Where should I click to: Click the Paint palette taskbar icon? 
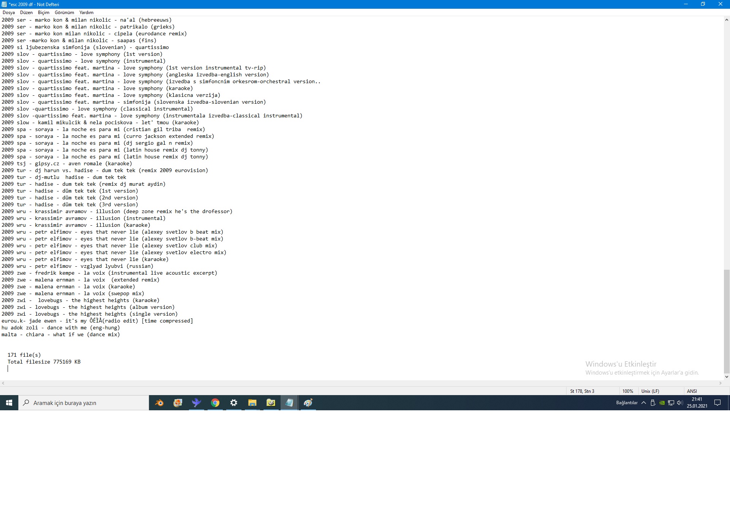308,403
